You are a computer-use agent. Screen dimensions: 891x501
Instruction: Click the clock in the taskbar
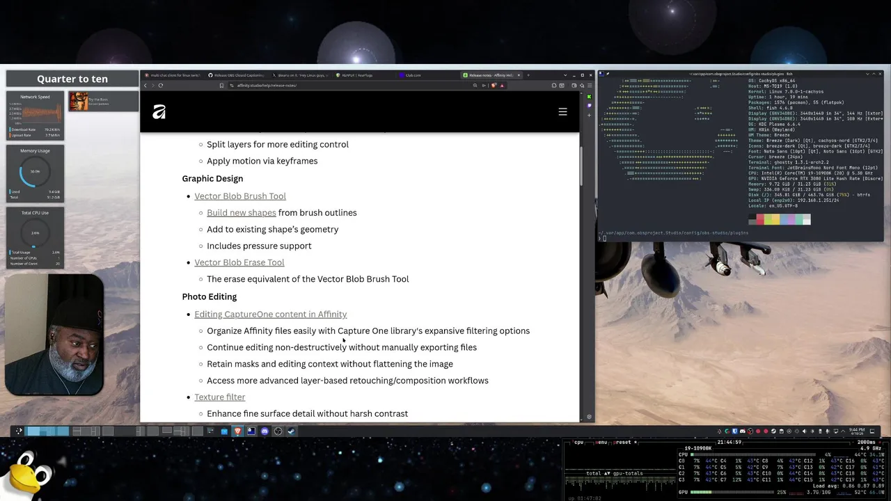(857, 431)
